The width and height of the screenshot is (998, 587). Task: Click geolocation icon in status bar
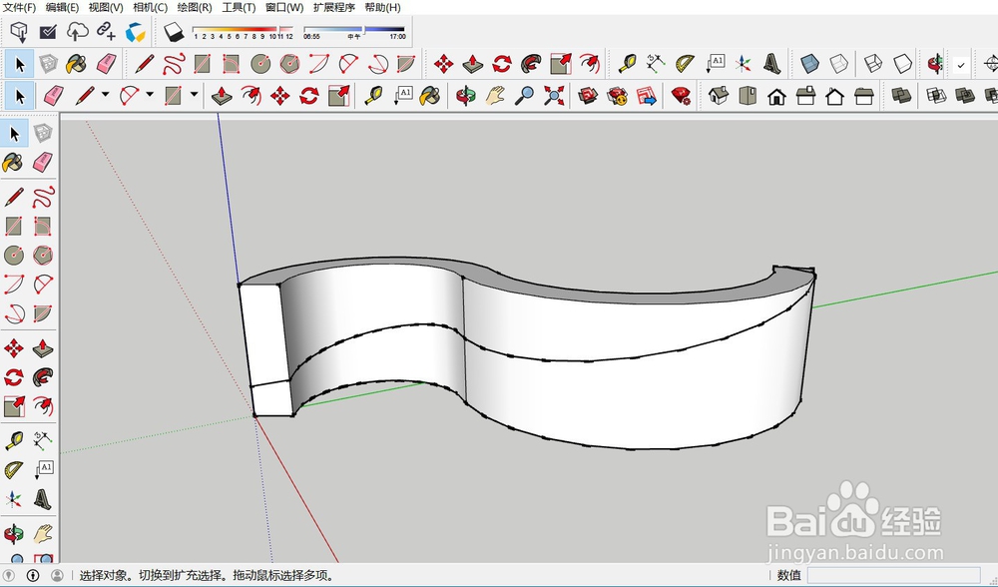(9, 576)
